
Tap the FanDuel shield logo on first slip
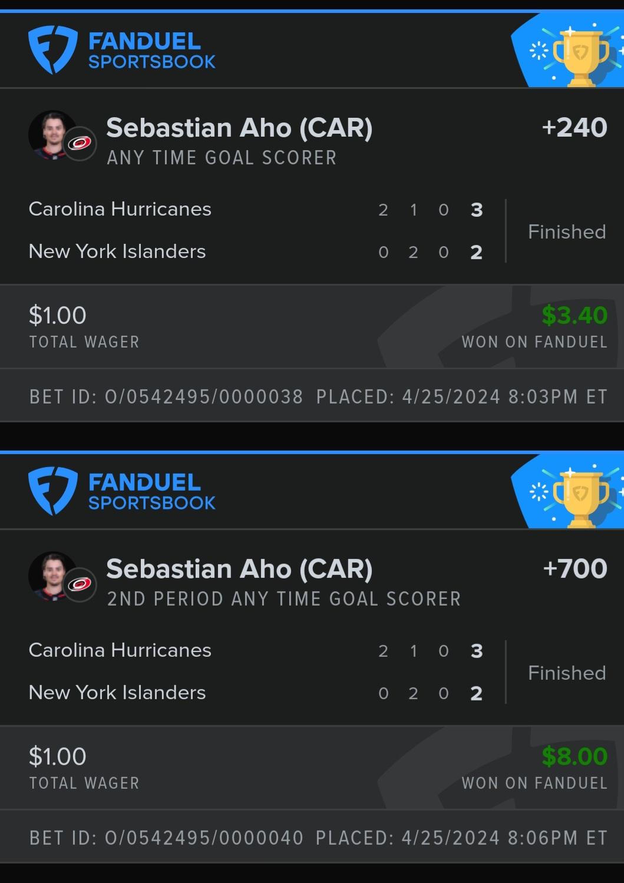52,50
